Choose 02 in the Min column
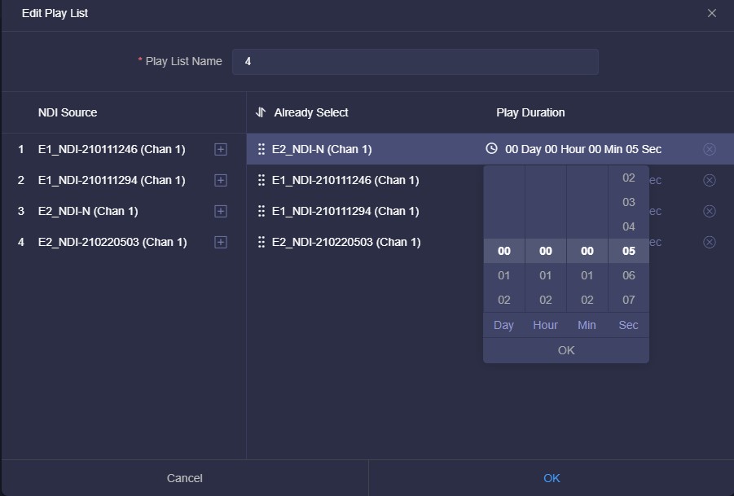Image resolution: width=734 pixels, height=496 pixels. [x=587, y=300]
